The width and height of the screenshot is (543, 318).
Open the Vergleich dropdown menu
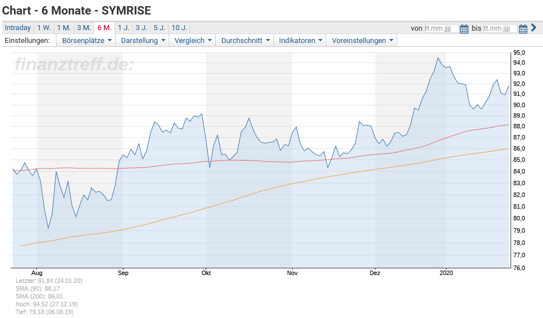[x=193, y=40]
